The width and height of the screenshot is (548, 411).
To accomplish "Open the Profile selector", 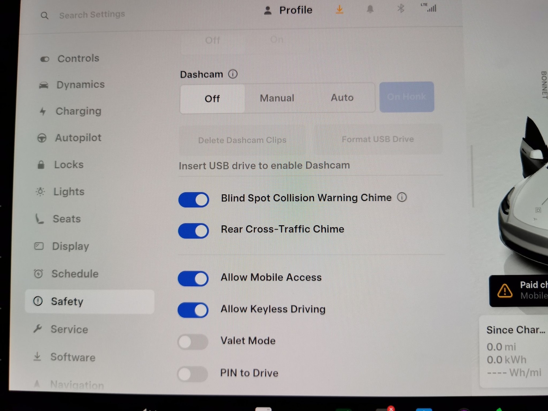I will pyautogui.click(x=288, y=10).
